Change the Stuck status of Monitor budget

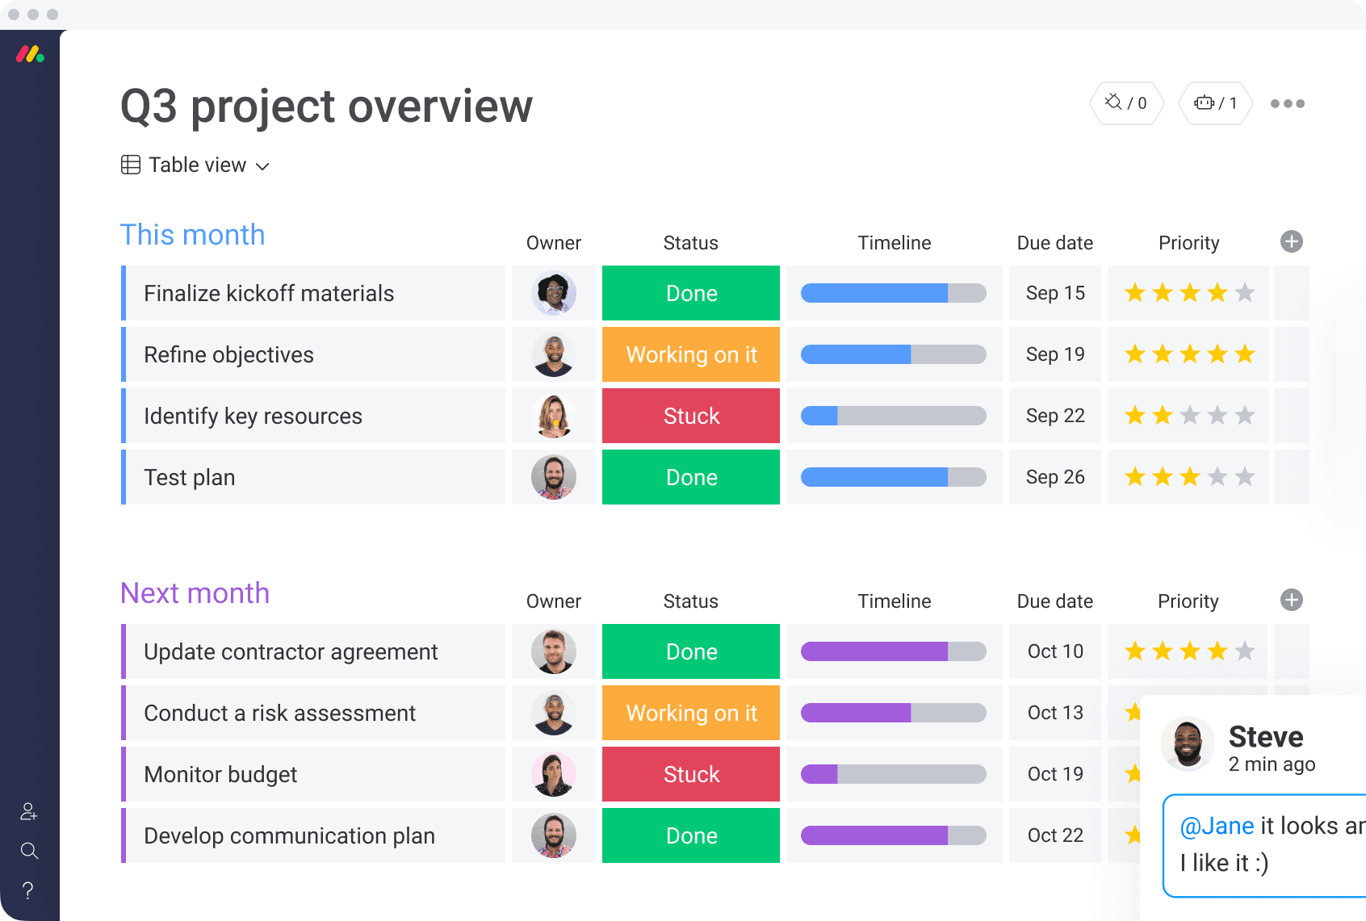(691, 774)
